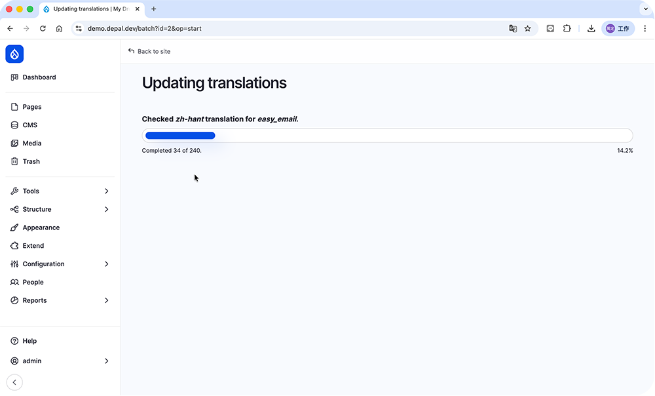Open the admin user menu
Image resolution: width=655 pixels, height=396 pixels.
coord(59,361)
